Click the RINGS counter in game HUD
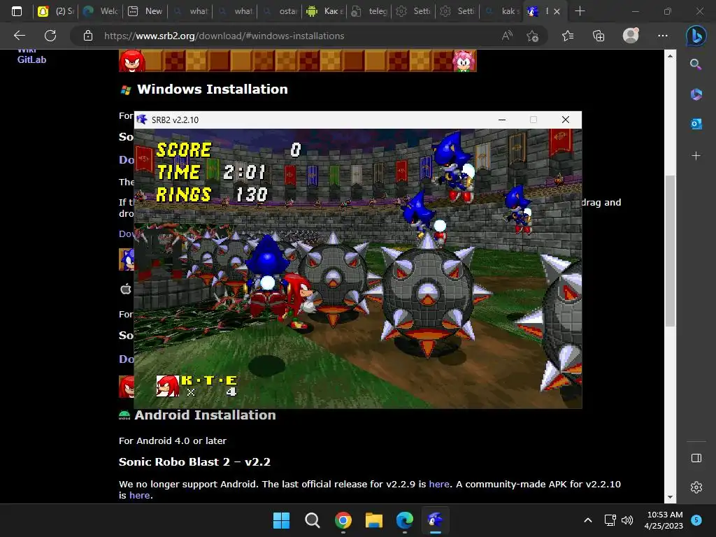Image resolution: width=716 pixels, height=537 pixels. 212,194
